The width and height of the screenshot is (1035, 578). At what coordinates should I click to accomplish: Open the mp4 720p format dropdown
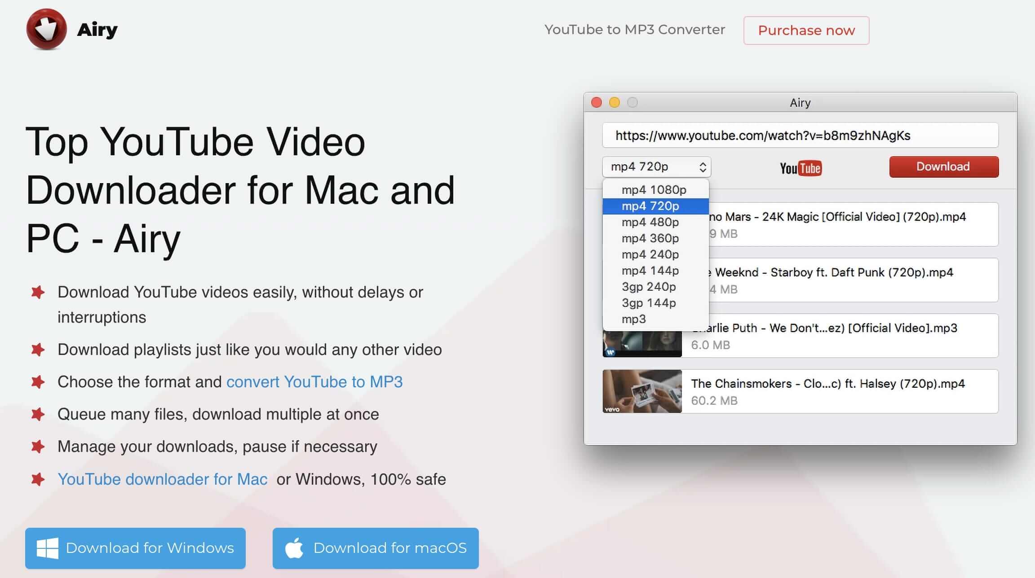click(x=656, y=167)
